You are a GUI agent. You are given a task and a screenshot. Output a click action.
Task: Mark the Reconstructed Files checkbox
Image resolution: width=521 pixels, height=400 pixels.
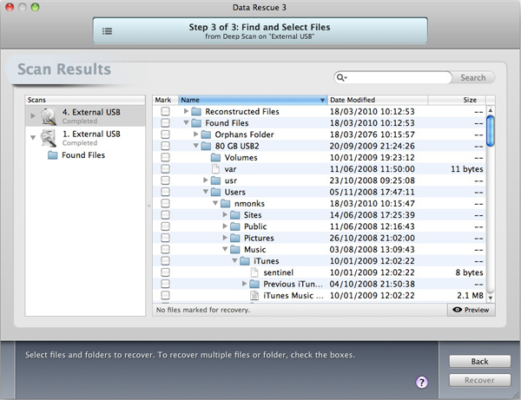(x=165, y=112)
